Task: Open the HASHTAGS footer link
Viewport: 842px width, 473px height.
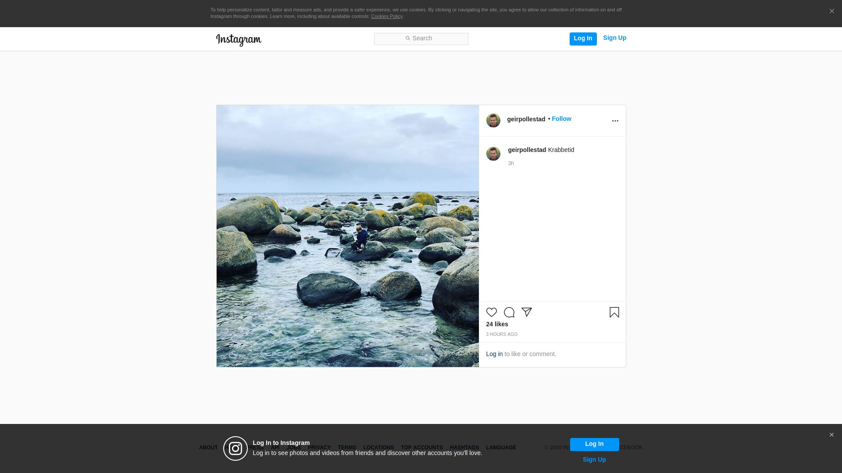Action: (464, 448)
